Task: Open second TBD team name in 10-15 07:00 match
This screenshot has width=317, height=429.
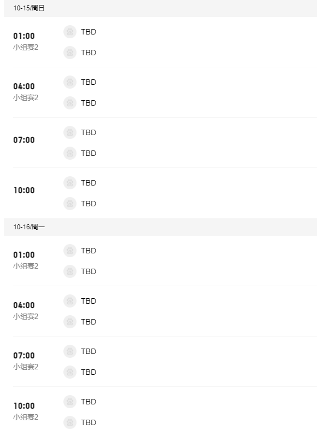Action: coord(89,153)
